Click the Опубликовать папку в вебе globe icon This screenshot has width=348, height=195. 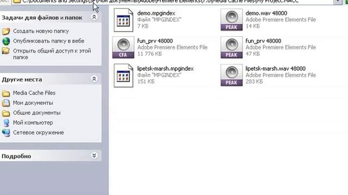pos(6,41)
